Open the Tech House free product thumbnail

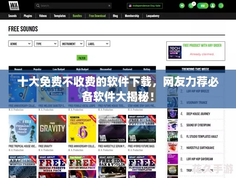[x=175, y=52]
